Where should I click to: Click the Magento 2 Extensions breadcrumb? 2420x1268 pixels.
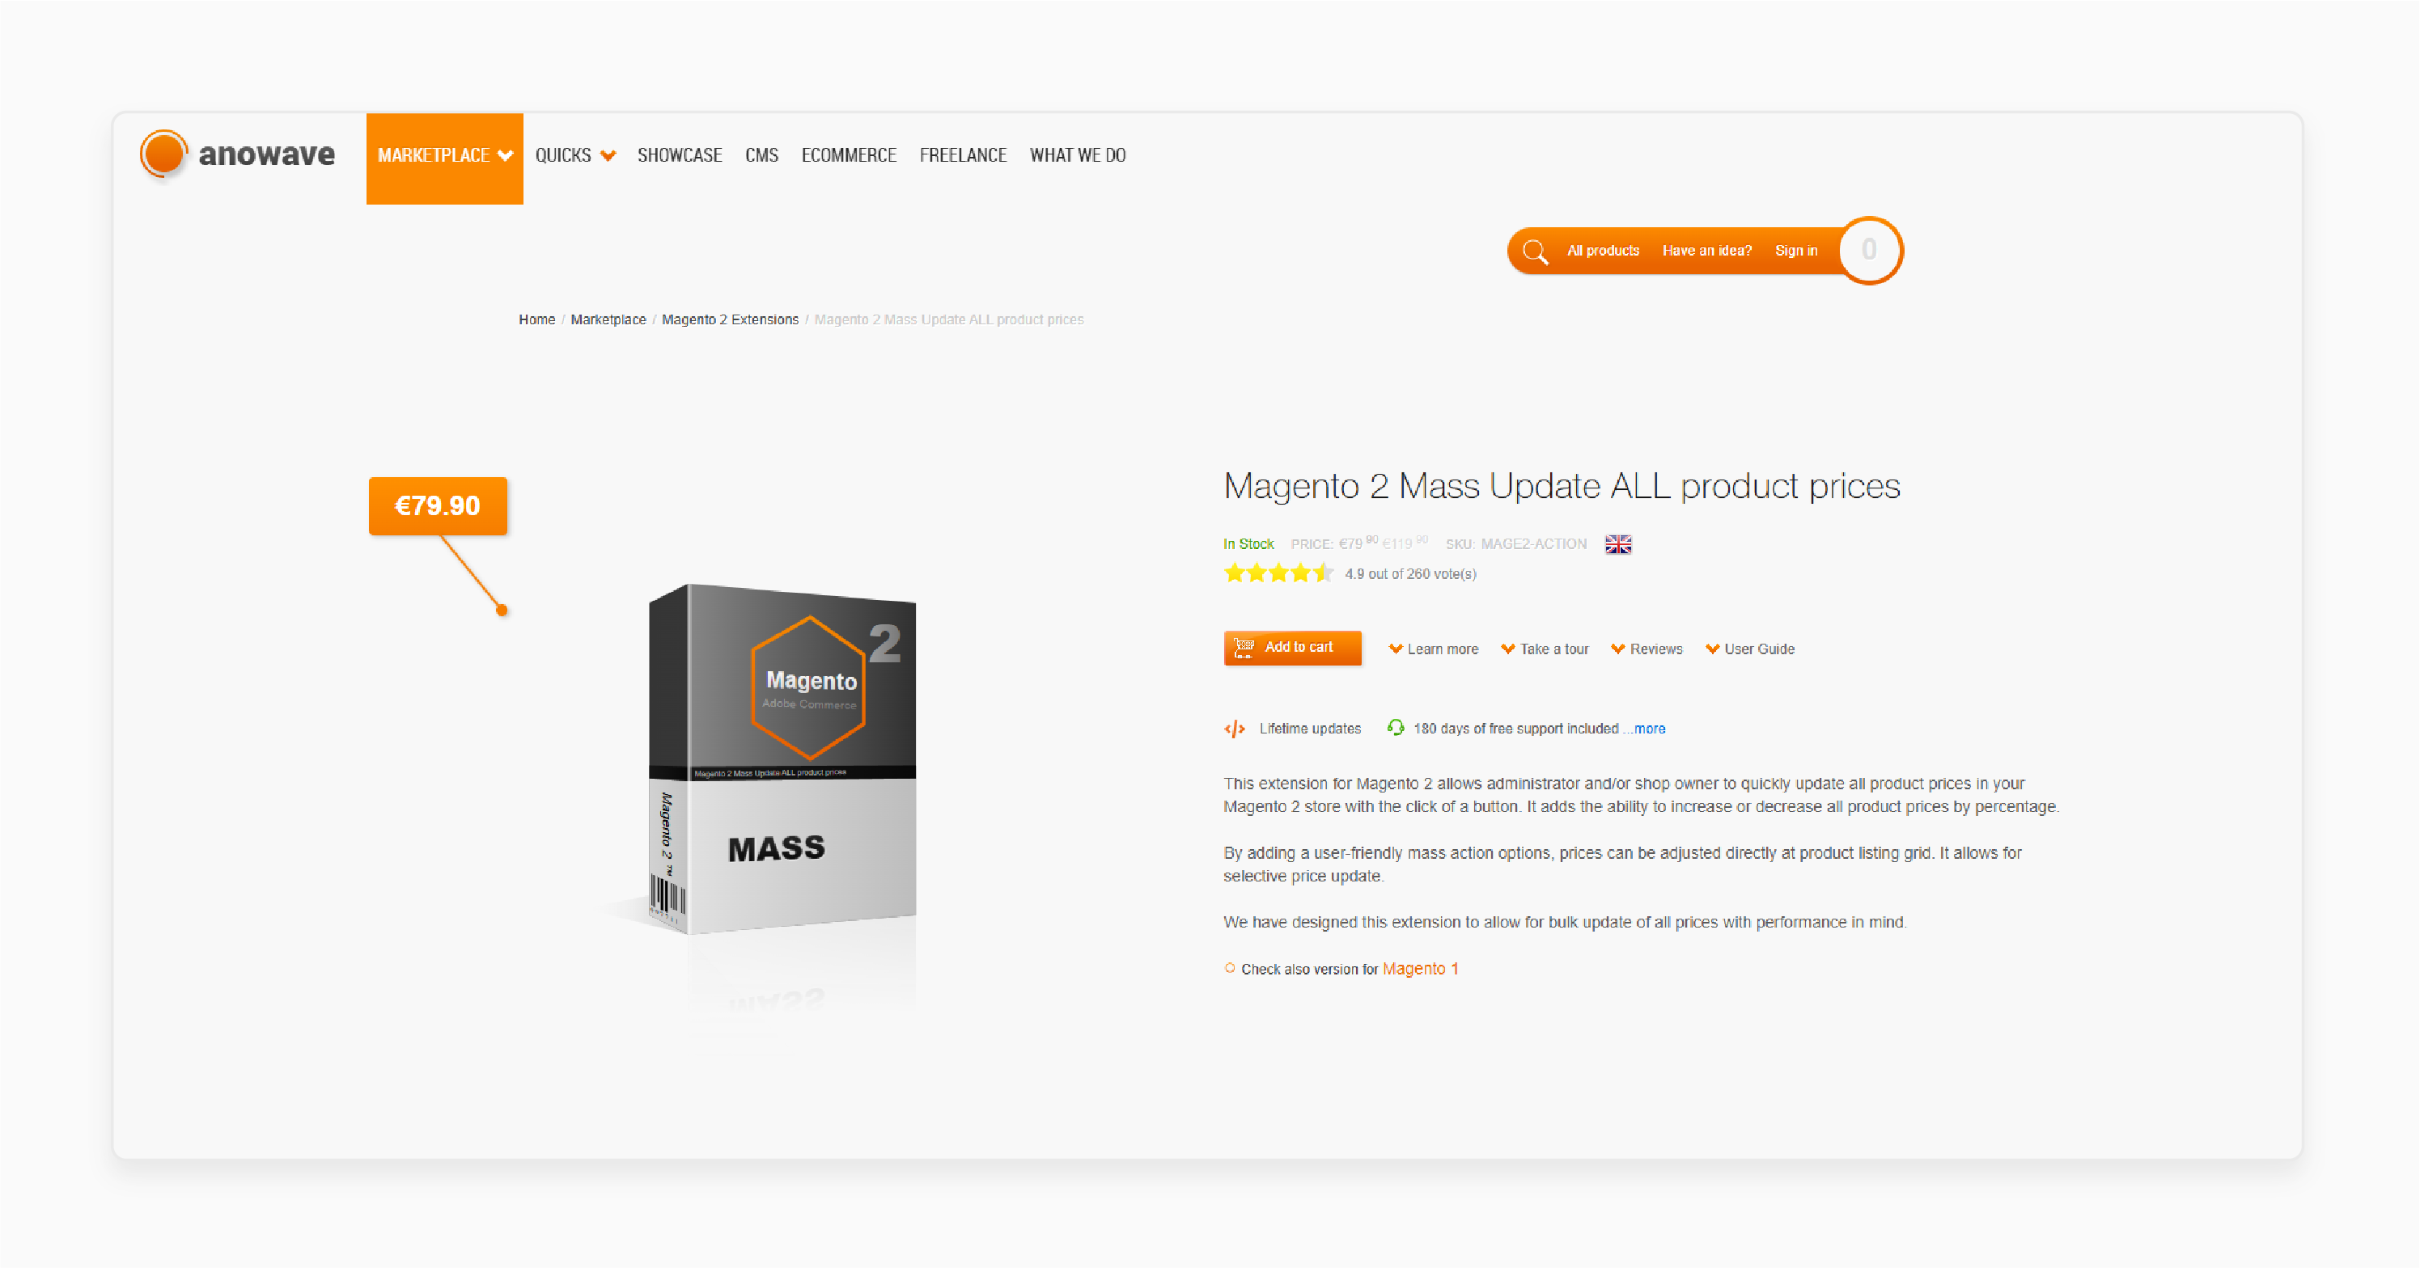(730, 319)
